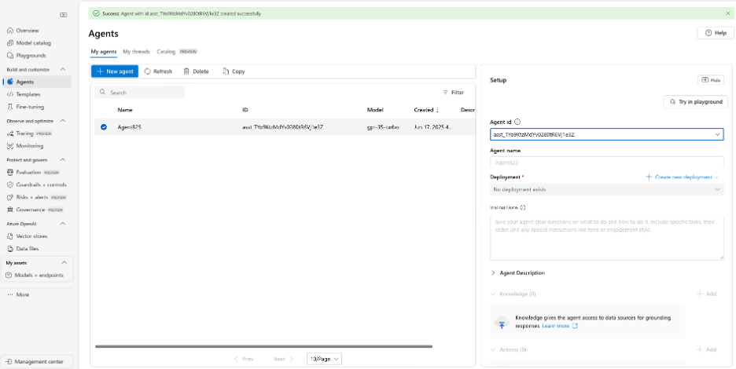736x369 pixels.
Task: Copy the selected agent
Action: pyautogui.click(x=234, y=71)
